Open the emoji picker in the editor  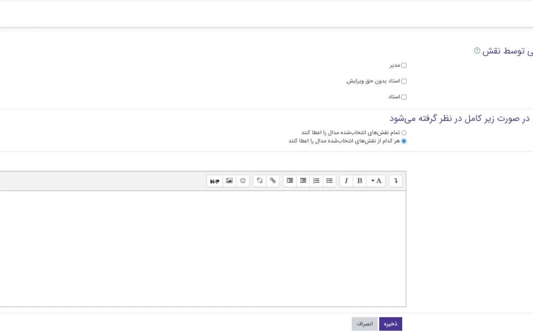(x=243, y=181)
